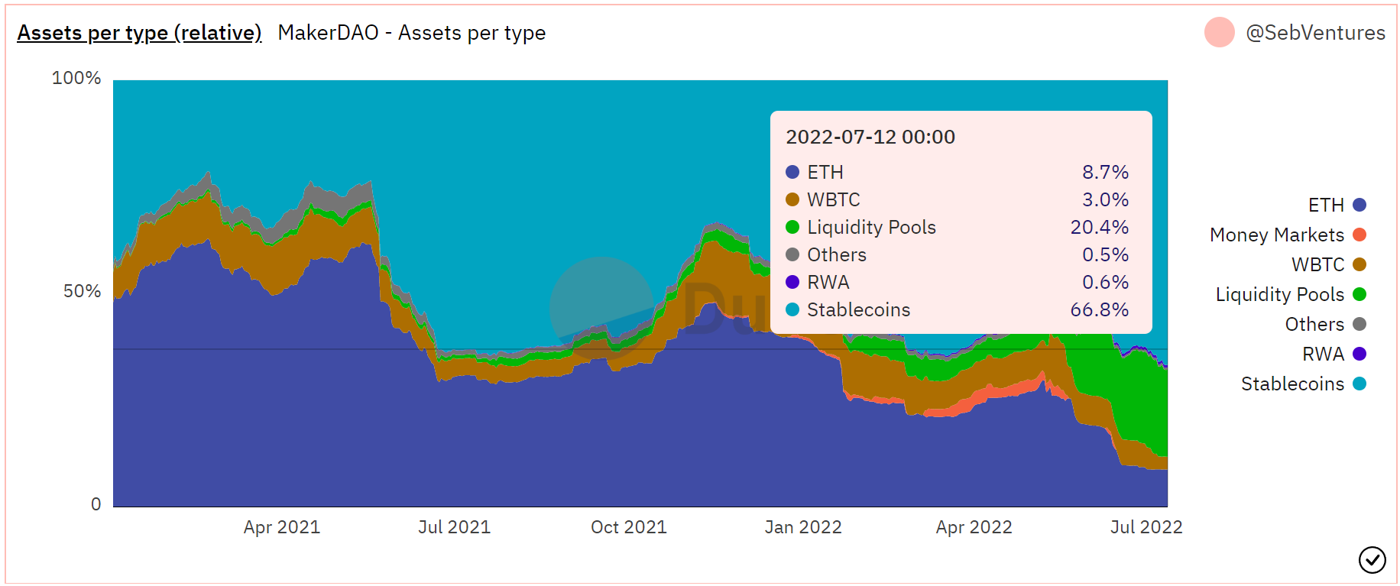Toggle Stablecoins series in the legend
Viewport: 1400px width, 586px height.
[x=1291, y=384]
